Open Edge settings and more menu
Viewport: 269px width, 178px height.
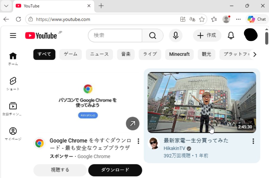point(238,19)
